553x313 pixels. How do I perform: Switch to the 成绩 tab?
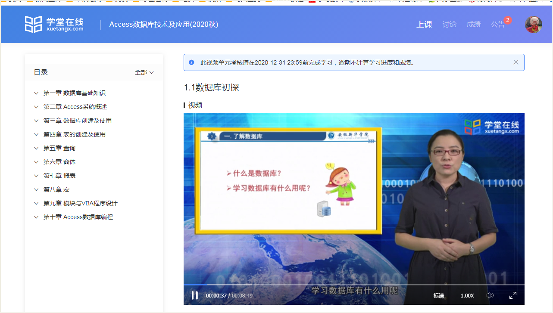[473, 25]
